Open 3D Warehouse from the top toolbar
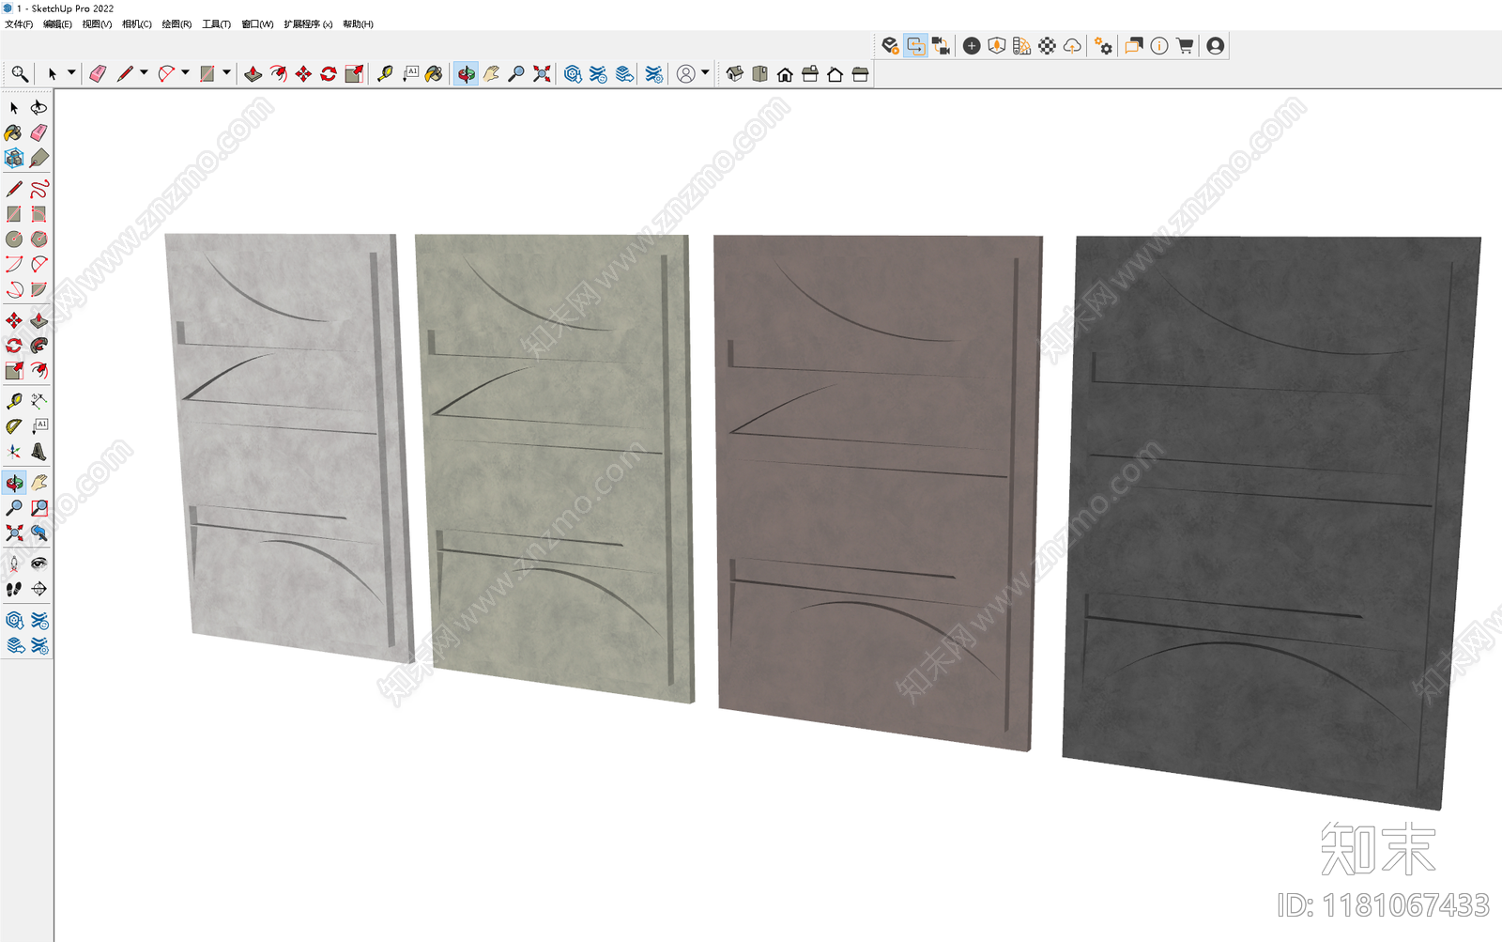The width and height of the screenshot is (1502, 942). (x=573, y=73)
